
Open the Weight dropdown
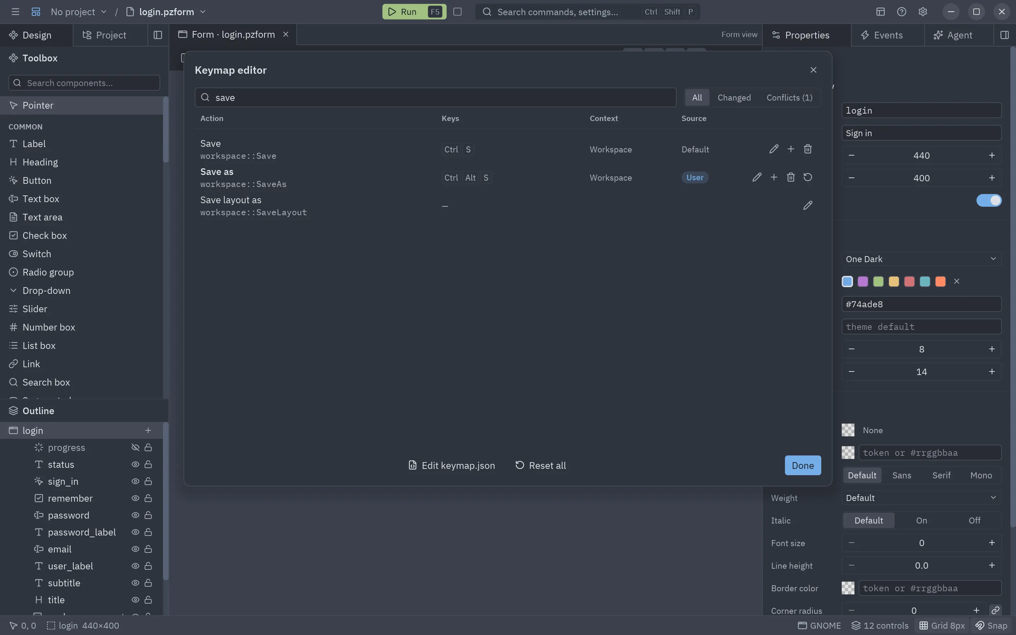[x=921, y=498]
